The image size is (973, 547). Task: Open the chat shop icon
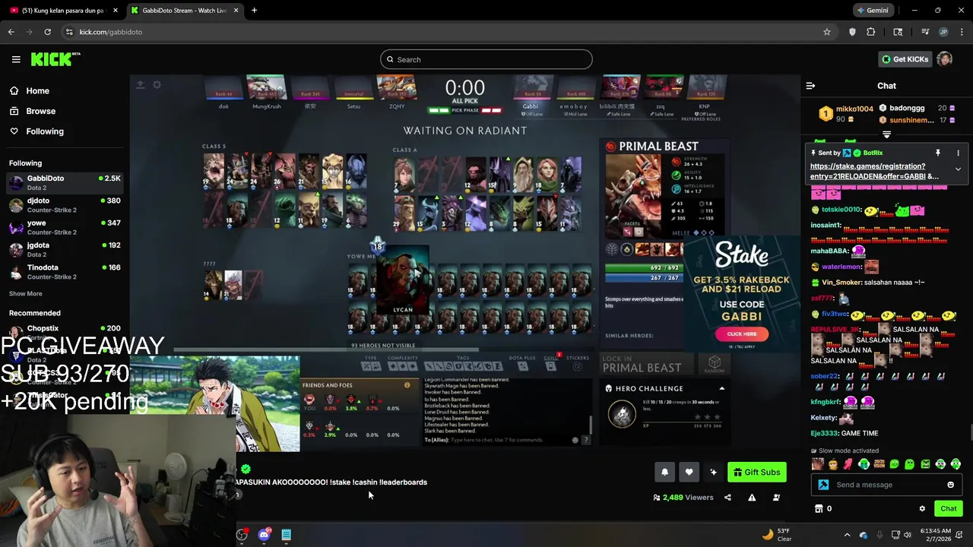[819, 509]
